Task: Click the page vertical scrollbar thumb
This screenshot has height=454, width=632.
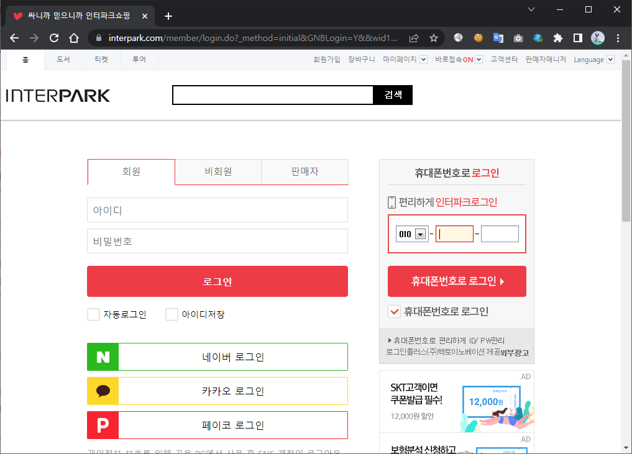Action: [626, 141]
